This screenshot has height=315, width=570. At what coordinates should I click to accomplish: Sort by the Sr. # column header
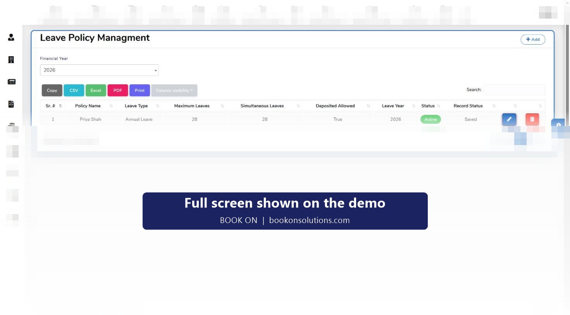tap(53, 106)
